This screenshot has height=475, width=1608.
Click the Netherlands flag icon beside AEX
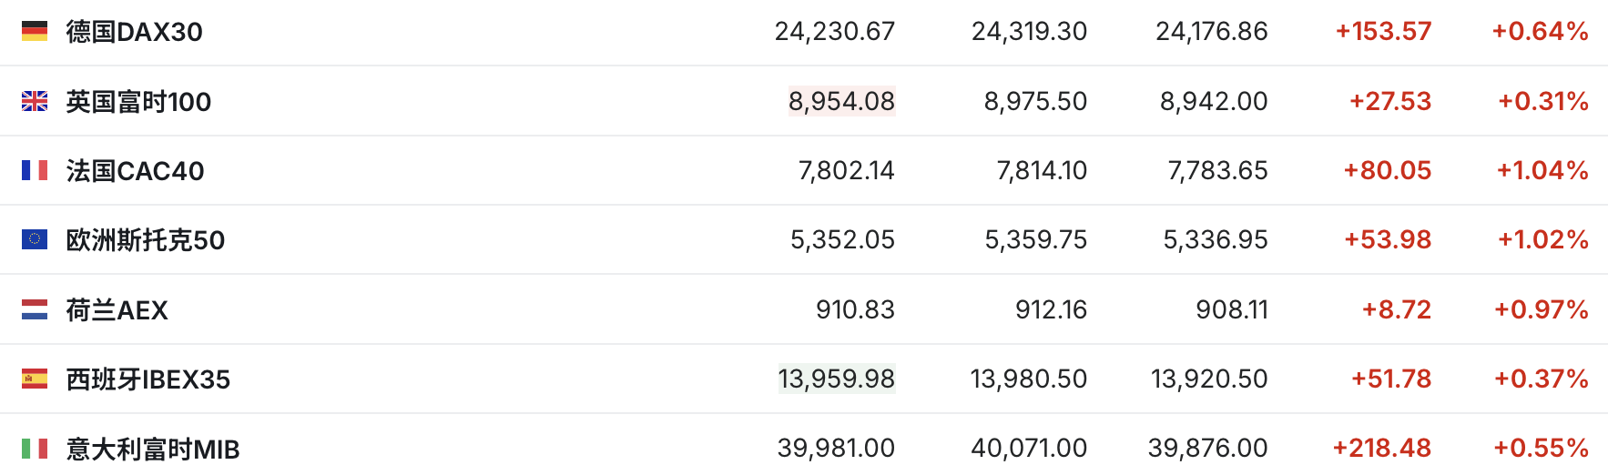[35, 309]
